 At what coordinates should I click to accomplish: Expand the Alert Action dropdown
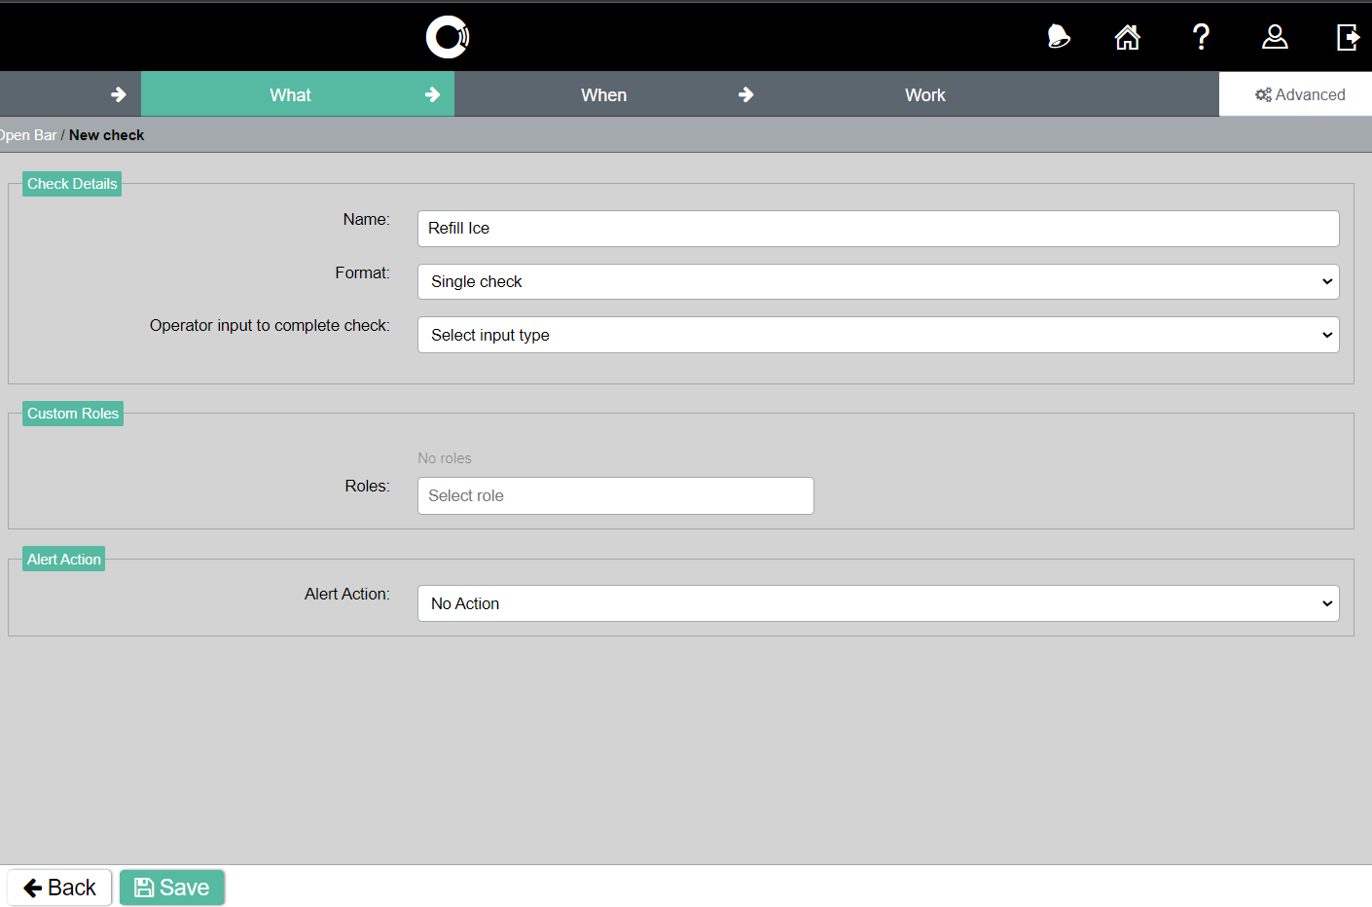[878, 603]
